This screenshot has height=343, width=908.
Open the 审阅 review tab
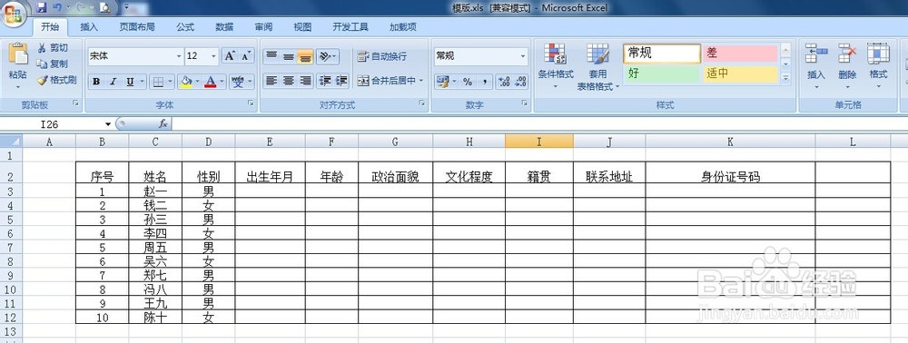tap(263, 26)
